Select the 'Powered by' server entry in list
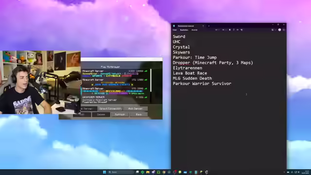This screenshot has width=311, height=175. pyautogui.click(x=115, y=100)
